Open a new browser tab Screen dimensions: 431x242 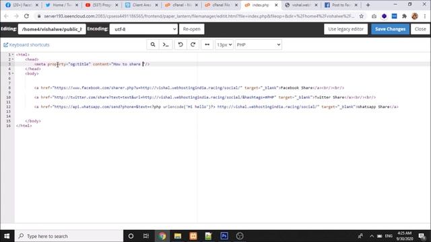coord(368,5)
